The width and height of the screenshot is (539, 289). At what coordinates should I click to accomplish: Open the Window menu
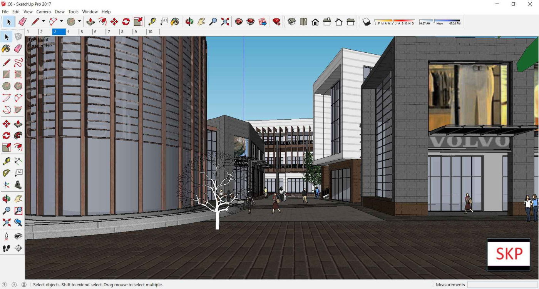pyautogui.click(x=90, y=12)
